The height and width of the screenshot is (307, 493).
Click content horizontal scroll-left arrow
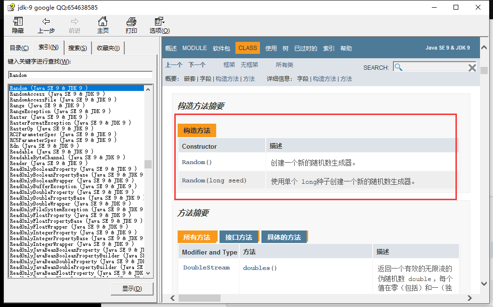tap(173, 298)
